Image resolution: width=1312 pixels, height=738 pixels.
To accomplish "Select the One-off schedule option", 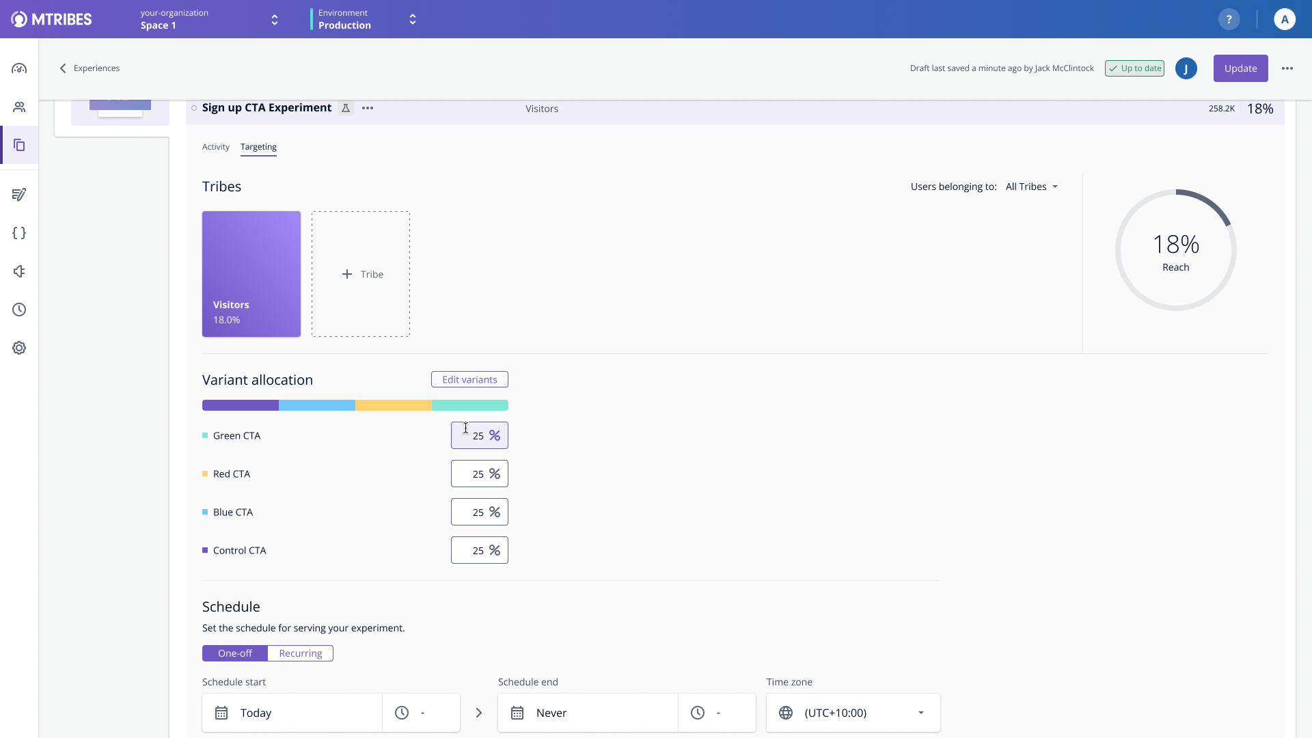I will click(235, 653).
